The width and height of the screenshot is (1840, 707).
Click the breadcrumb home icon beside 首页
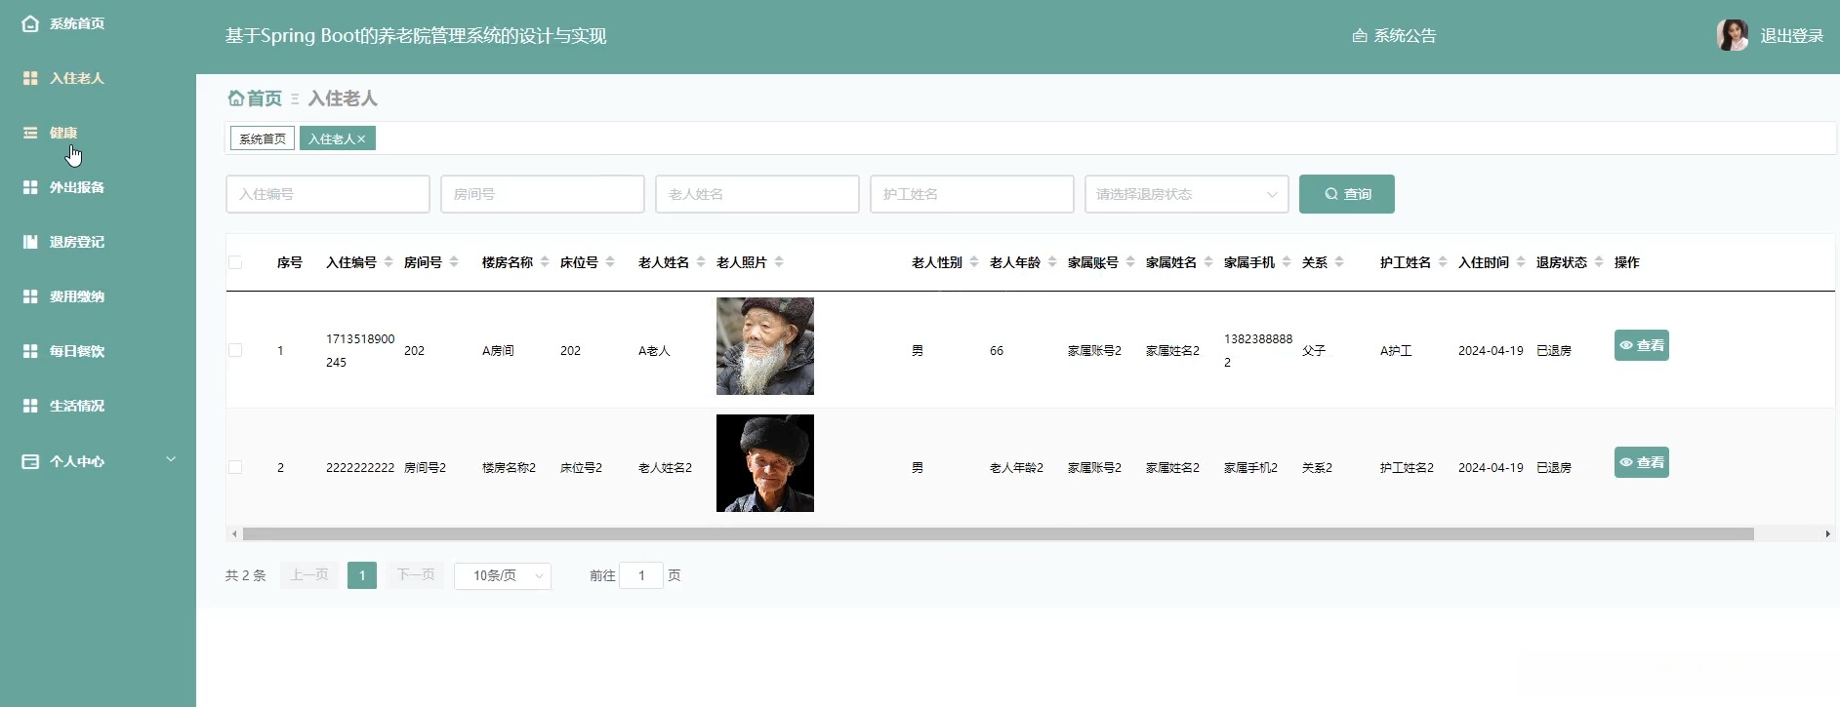click(235, 98)
